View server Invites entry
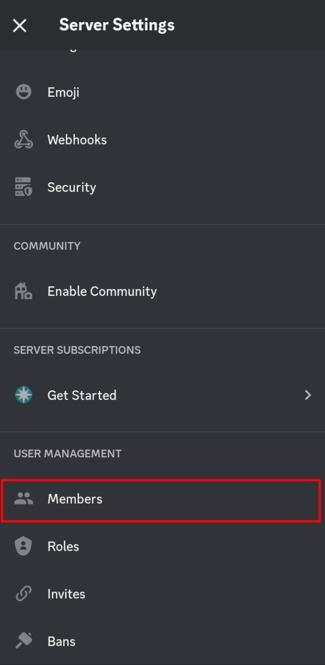Image resolution: width=325 pixels, height=665 pixels. pyautogui.click(x=162, y=594)
